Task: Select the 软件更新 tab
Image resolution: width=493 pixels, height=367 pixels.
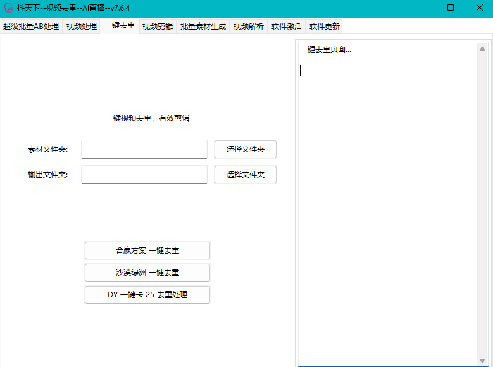Action: [325, 27]
